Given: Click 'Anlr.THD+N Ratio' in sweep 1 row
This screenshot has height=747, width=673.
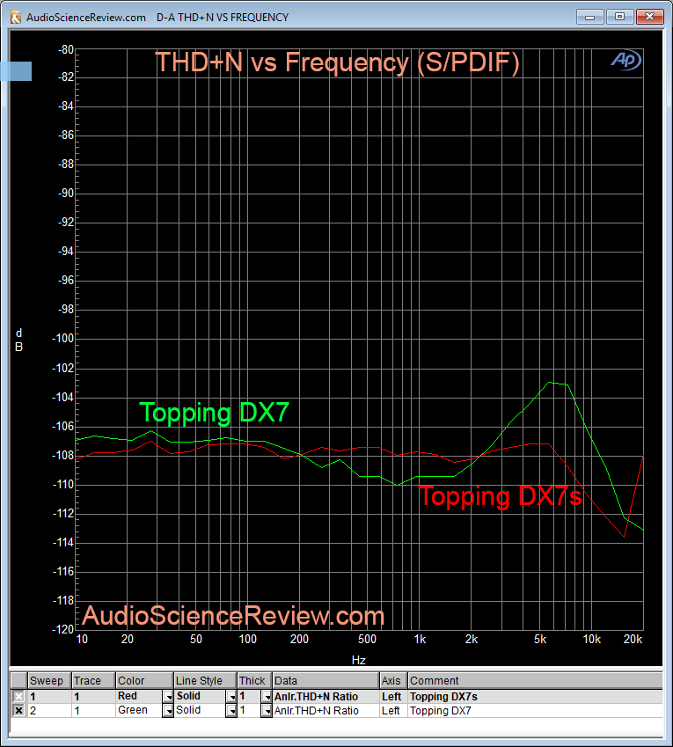Looking at the screenshot, I should 326,697.
